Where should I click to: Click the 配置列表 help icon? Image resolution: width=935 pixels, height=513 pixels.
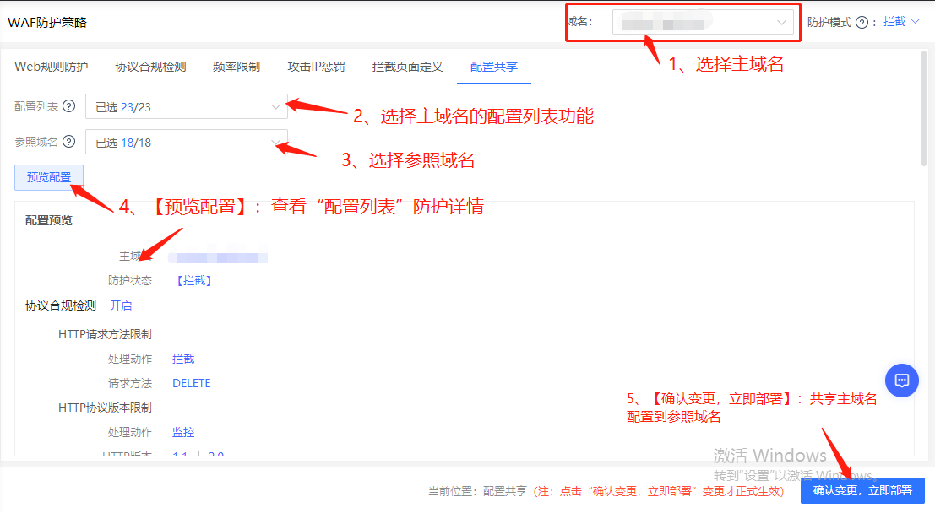pos(69,106)
